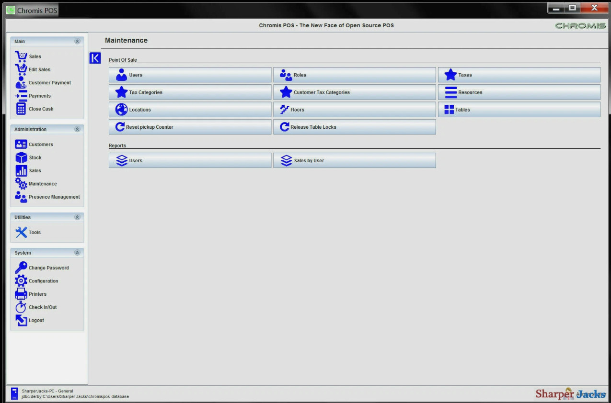Open Presence Management people icon
The width and height of the screenshot is (611, 403).
21,197
